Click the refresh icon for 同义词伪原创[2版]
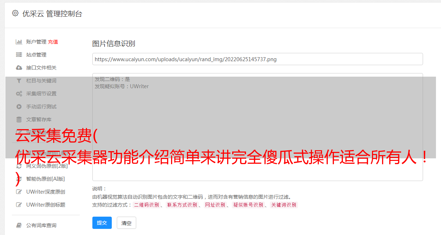This screenshot has width=441, height=235. point(19,166)
